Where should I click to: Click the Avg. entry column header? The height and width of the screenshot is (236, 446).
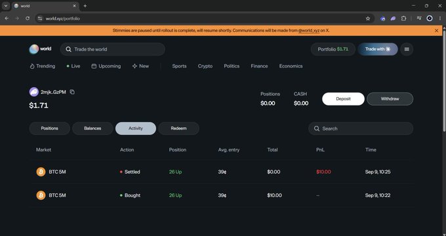pyautogui.click(x=229, y=149)
